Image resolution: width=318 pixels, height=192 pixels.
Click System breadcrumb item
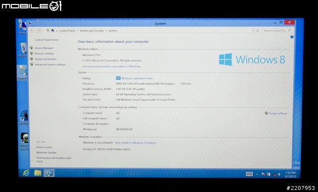pos(113,31)
